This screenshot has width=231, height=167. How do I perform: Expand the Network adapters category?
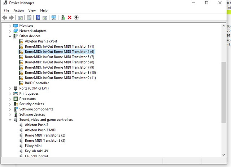coord(10,31)
